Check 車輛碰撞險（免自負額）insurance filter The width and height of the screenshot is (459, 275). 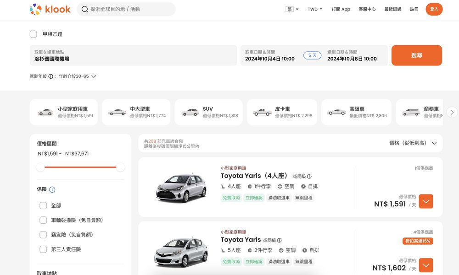tap(43, 220)
